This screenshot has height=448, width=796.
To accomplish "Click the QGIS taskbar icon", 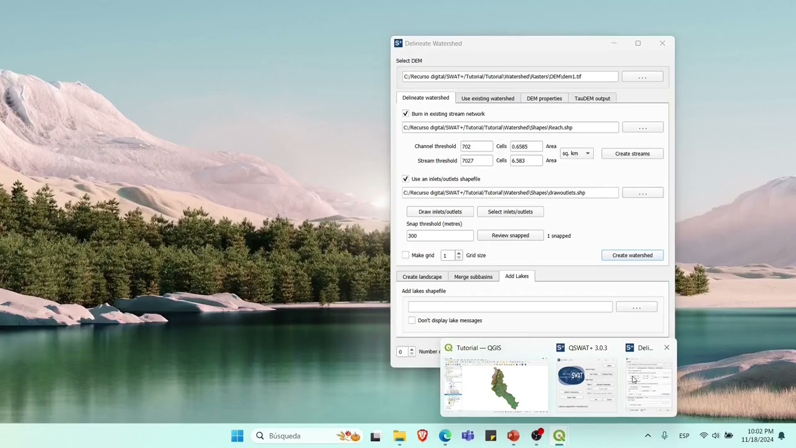I will (x=559, y=436).
